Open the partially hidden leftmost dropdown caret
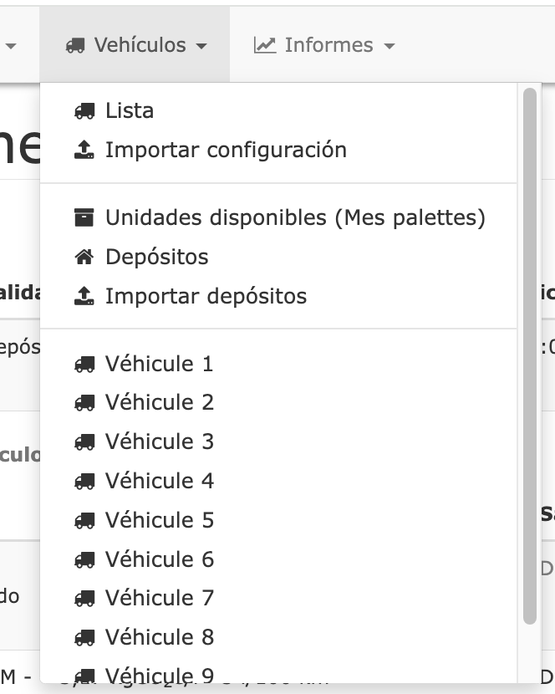The image size is (555, 694). 11,47
